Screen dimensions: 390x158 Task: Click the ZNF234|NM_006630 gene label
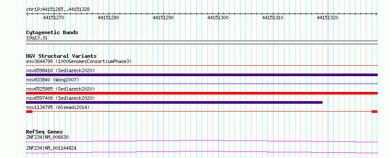[47, 137]
